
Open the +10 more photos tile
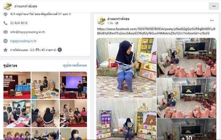186,129
